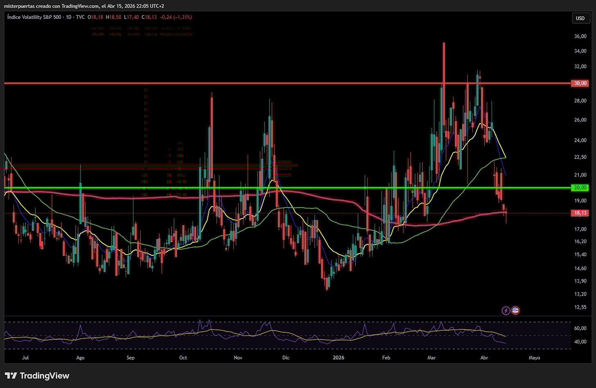596x388 pixels.
Task: Click the close value C18,13
Action: coord(149,17)
